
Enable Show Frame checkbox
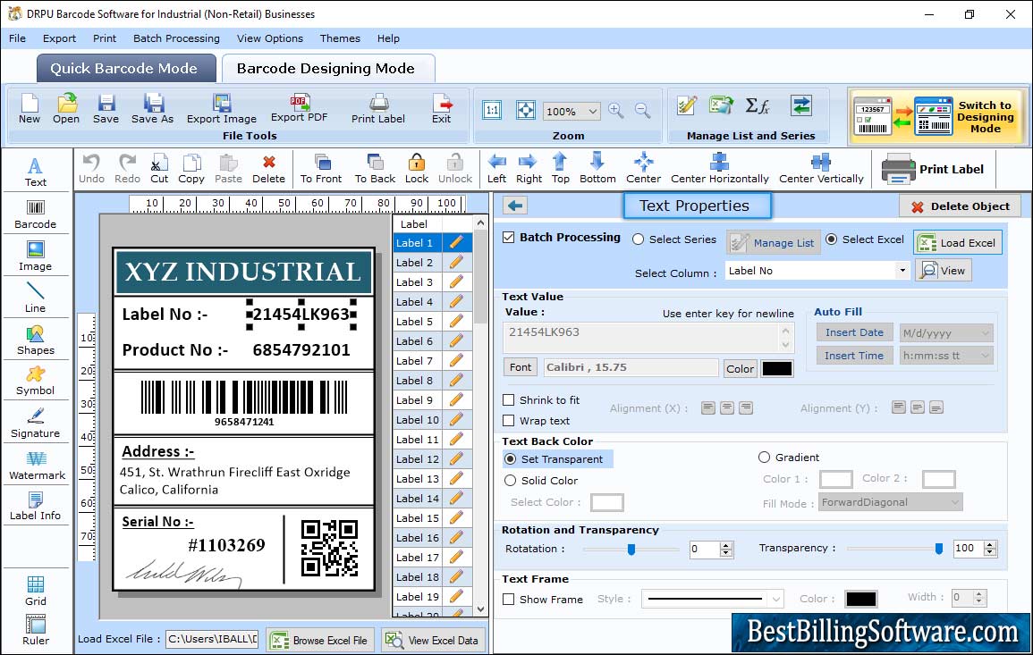509,600
